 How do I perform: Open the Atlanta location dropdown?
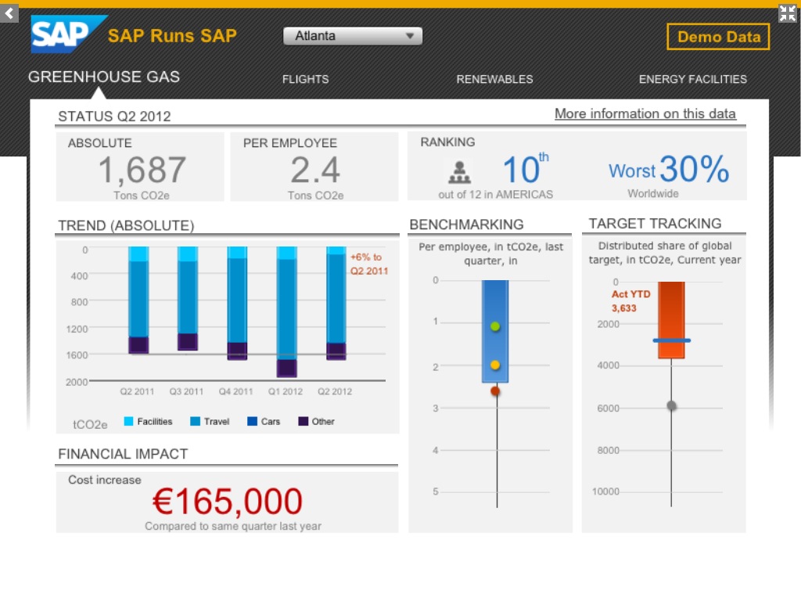point(353,36)
